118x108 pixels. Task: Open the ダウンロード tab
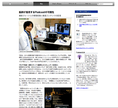click(x=72, y=4)
